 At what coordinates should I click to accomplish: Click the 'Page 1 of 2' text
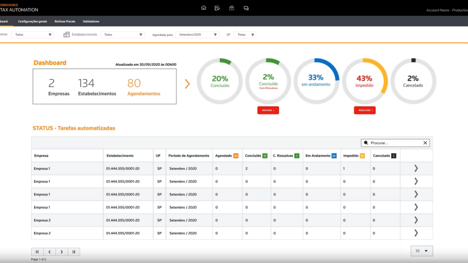(38, 259)
